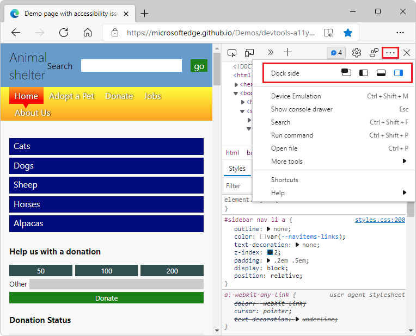Click the Customize and control DevTools ellipsis
The width and height of the screenshot is (416, 336).
click(390, 53)
